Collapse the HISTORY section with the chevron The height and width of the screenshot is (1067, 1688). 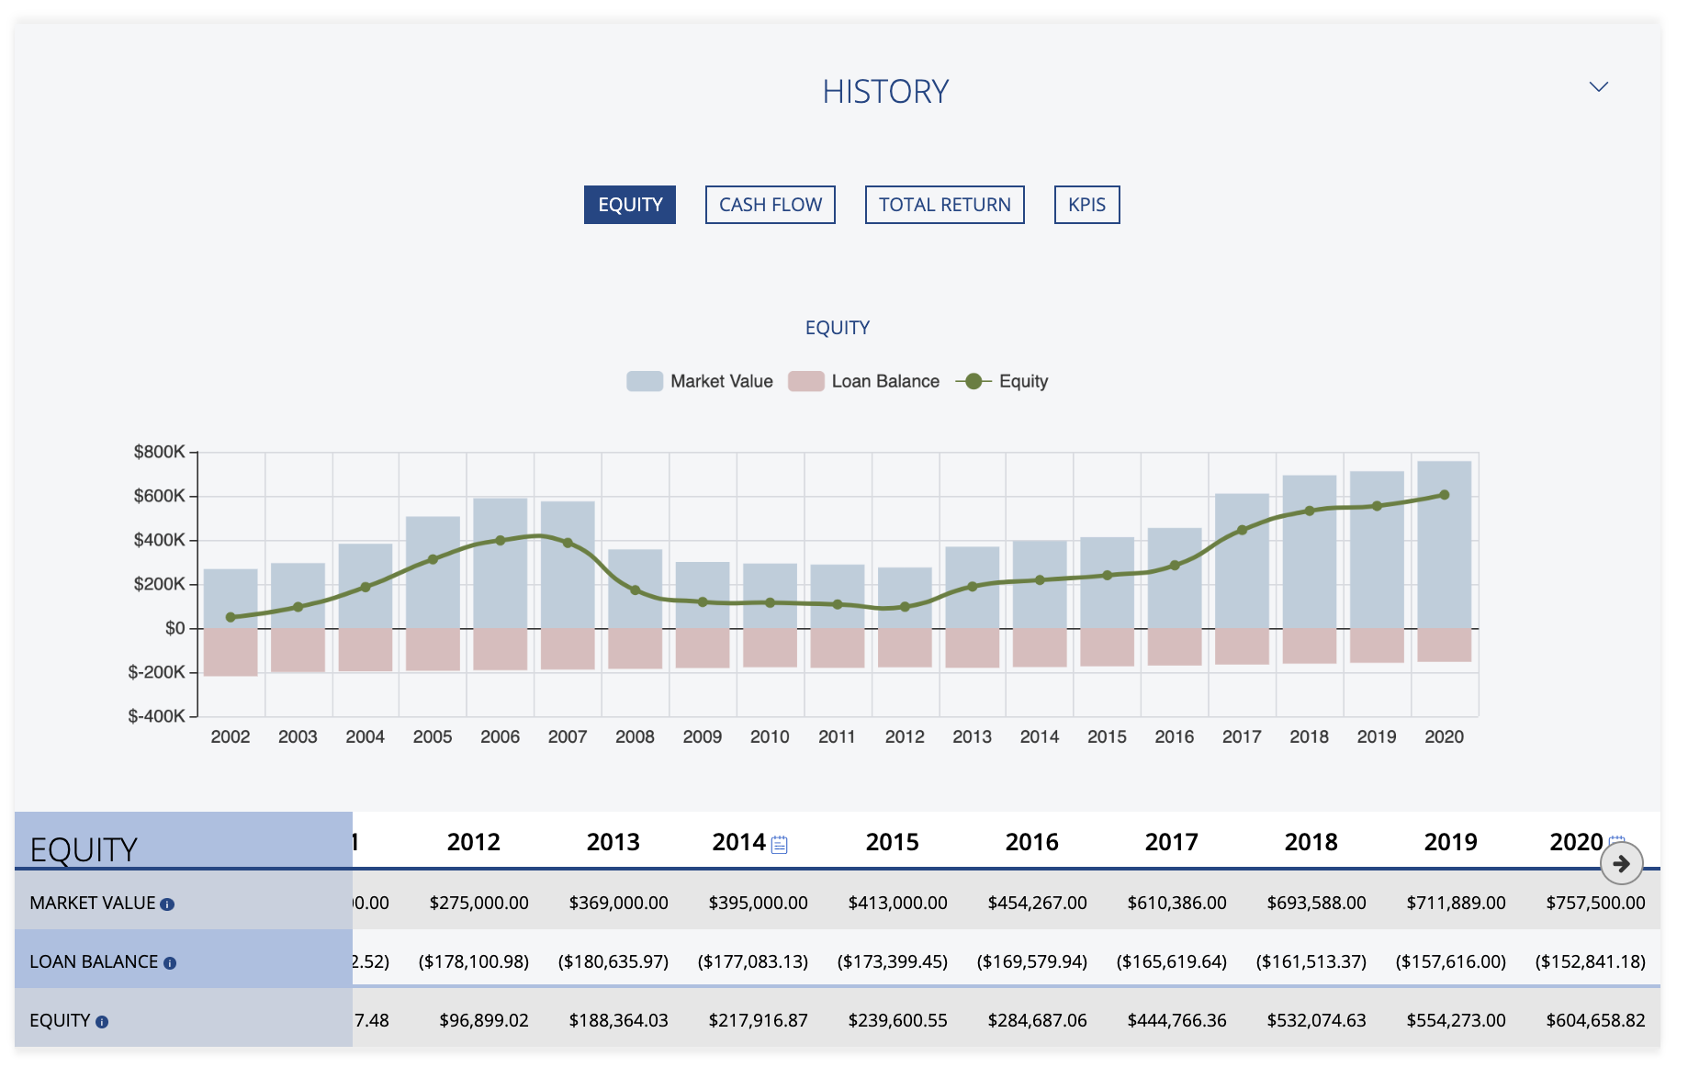pos(1598,87)
